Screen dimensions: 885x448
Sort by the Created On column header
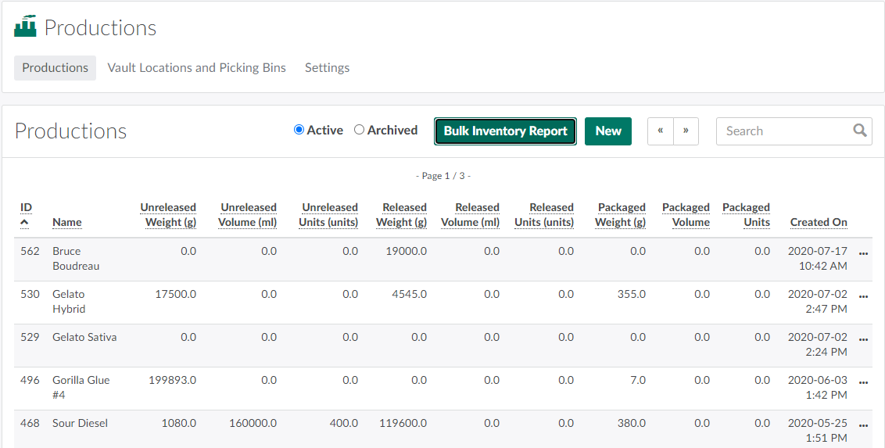[818, 222]
